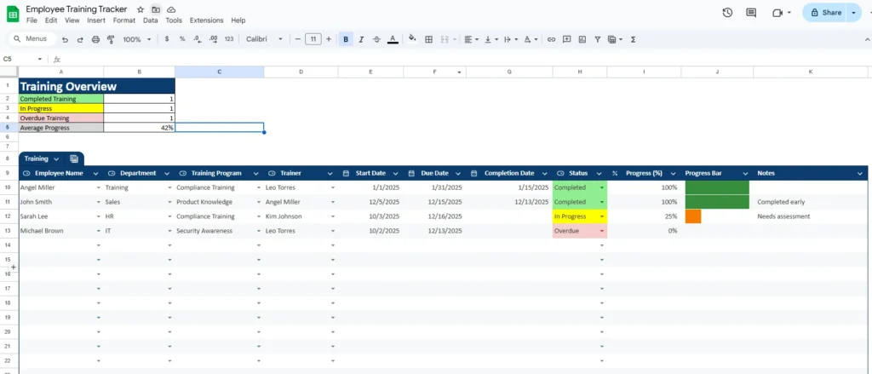Open the borders tool
Viewport: 872px width, 374px height.
429,39
